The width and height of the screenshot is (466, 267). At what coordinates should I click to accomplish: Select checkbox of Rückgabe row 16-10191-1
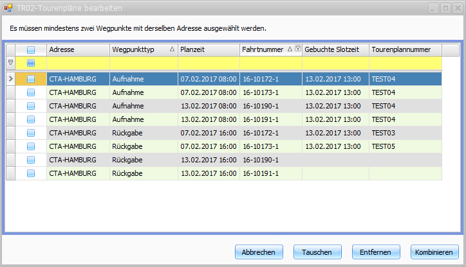pyautogui.click(x=31, y=173)
